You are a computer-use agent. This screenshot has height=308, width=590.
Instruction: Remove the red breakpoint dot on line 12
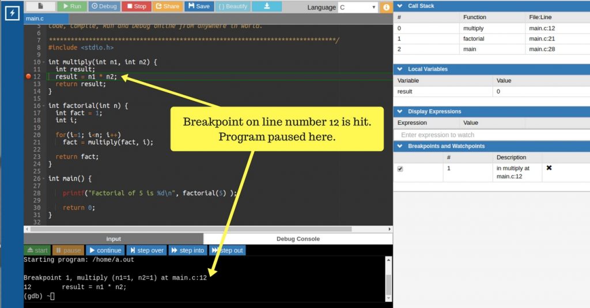28,77
